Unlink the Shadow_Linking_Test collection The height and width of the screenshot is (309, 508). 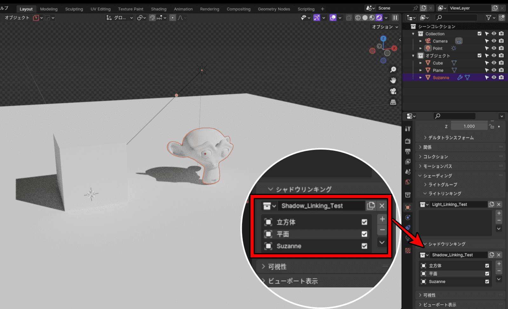pyautogui.click(x=499, y=255)
